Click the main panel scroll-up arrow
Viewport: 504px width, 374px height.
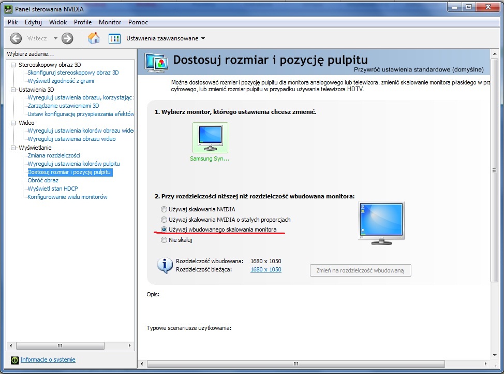click(x=494, y=54)
